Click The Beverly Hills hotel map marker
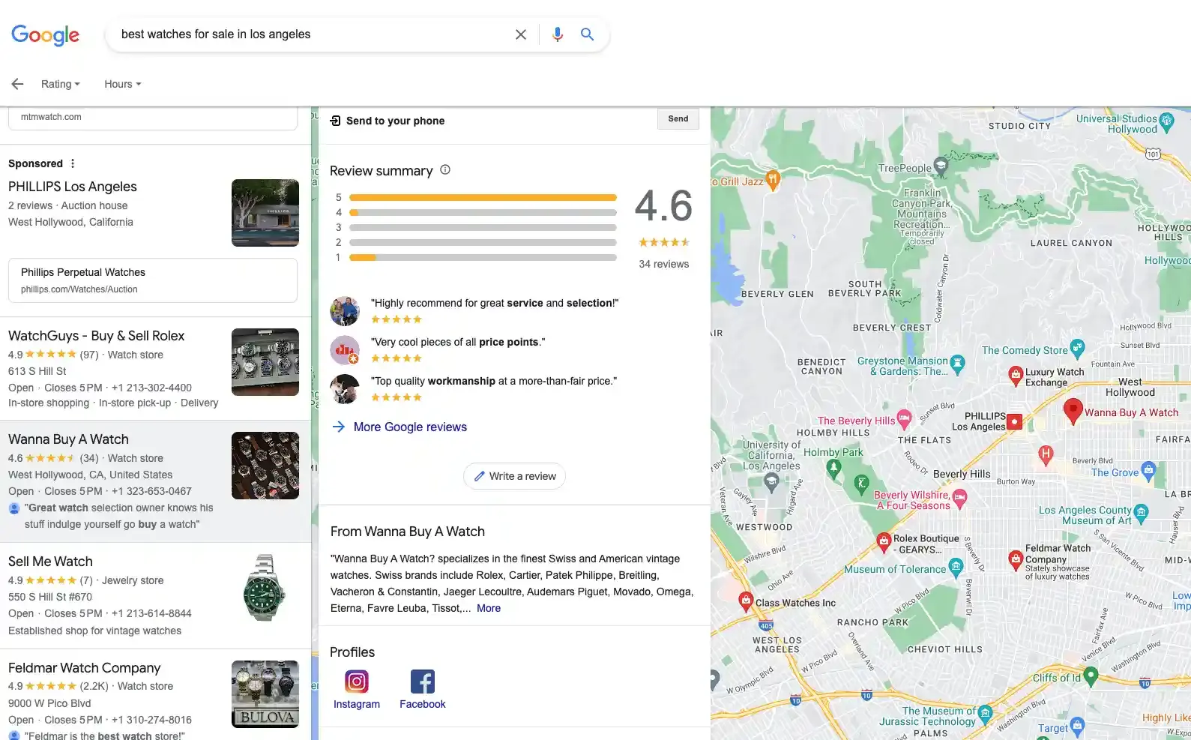 (x=904, y=418)
